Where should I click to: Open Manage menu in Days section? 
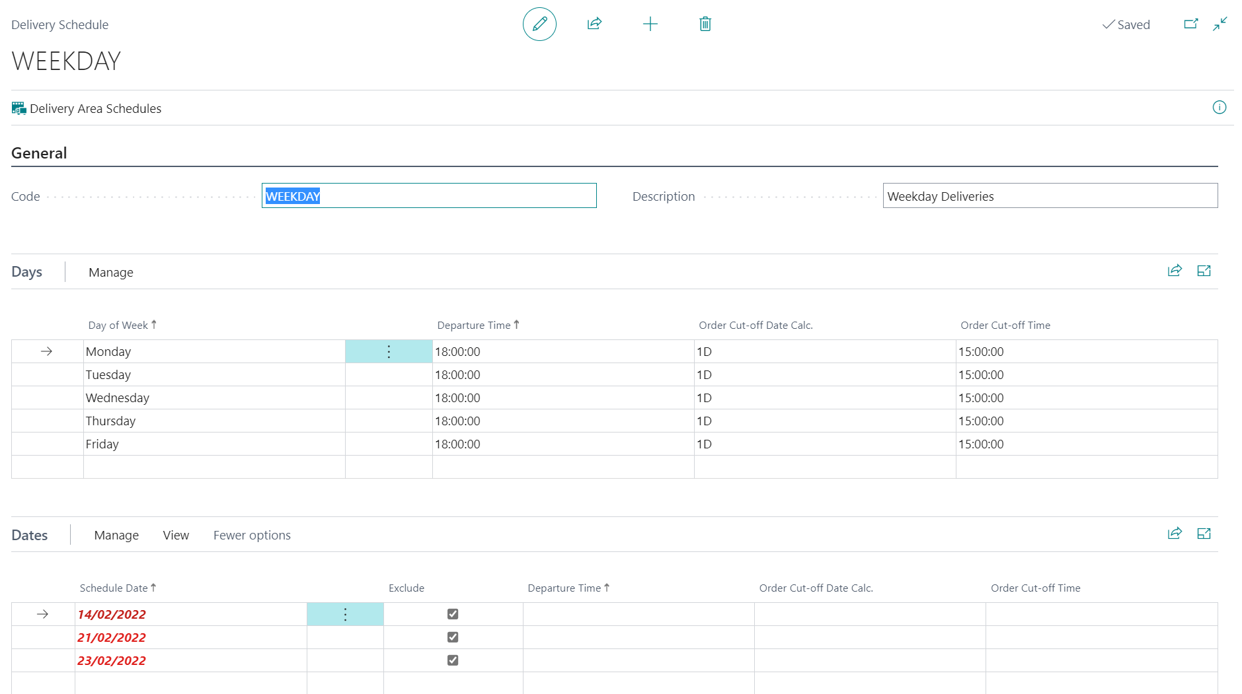coord(111,272)
